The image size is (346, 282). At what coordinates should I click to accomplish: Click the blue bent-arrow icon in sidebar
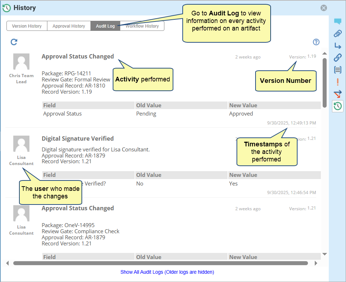337,46
